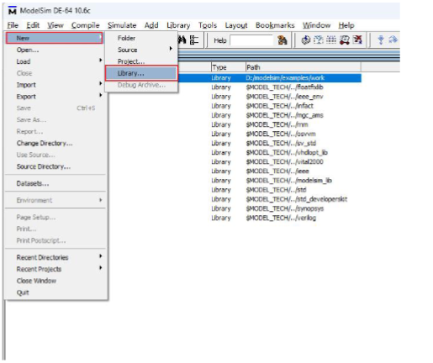433x363 pixels.
Task: Click the Type column header
Action: (228, 67)
